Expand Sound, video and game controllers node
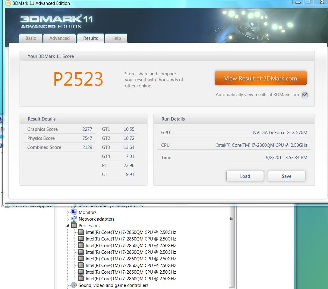 coord(68,285)
